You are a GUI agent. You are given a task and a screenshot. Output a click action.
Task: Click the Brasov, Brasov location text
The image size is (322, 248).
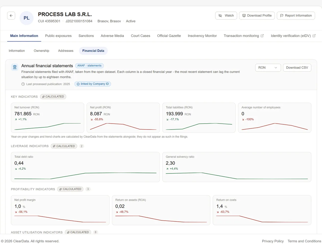coord(109,21)
